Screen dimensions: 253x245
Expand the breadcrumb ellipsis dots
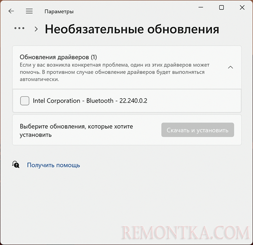(x=19, y=28)
